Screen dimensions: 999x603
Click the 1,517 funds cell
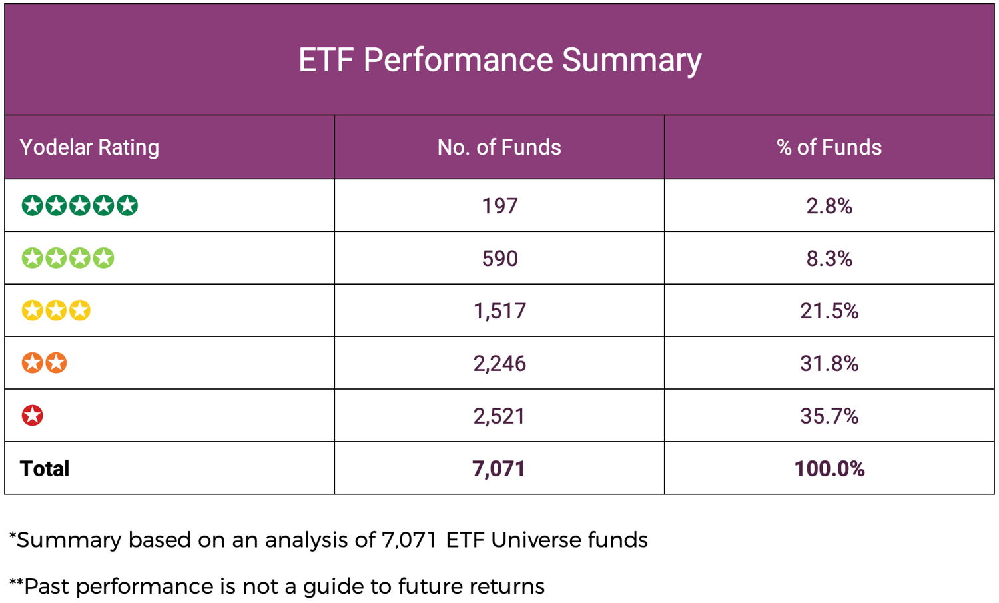click(499, 311)
